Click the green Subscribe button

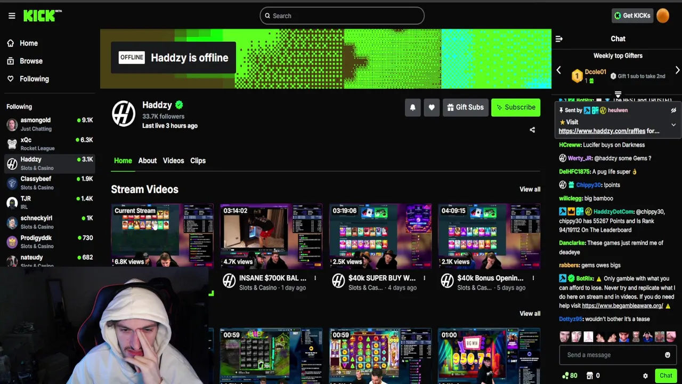tap(516, 107)
